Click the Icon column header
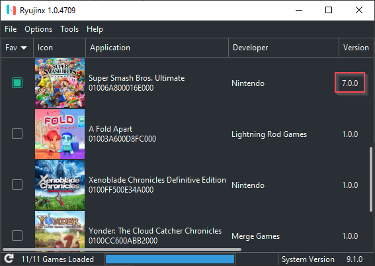The height and width of the screenshot is (266, 375). (x=60, y=48)
